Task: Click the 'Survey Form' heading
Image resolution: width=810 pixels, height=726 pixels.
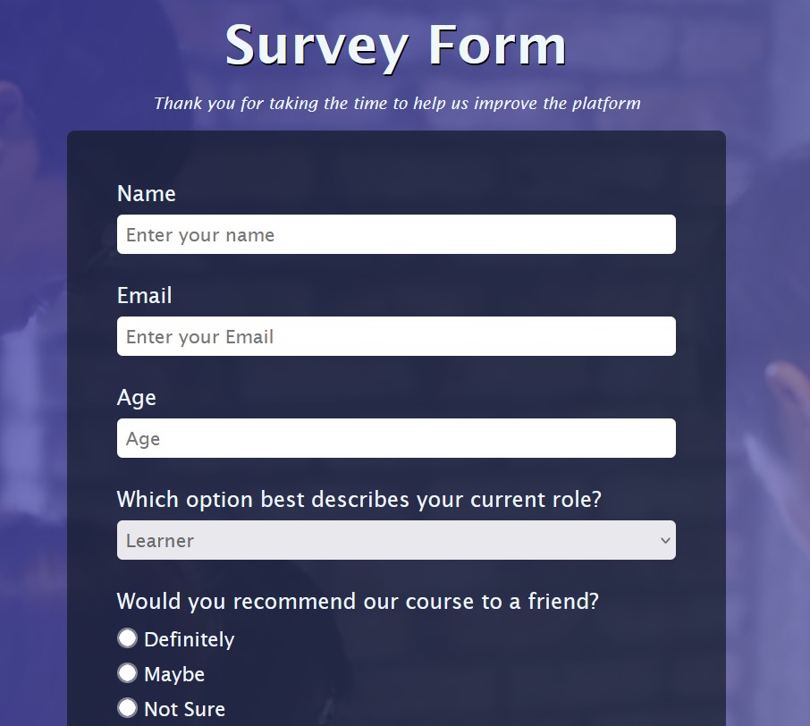Action: 395,46
